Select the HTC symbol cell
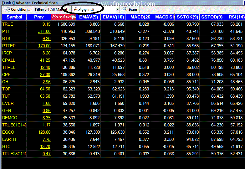245x169 pixels. coord(14,147)
